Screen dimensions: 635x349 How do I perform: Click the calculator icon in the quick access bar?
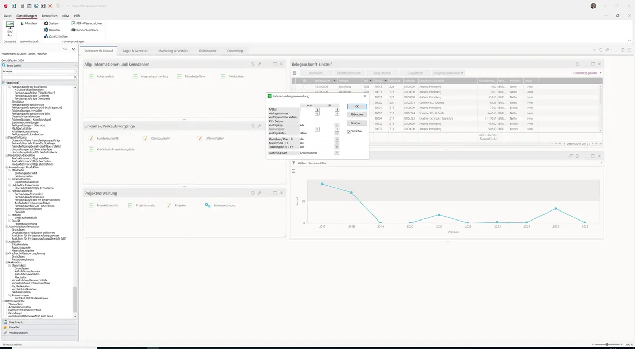(x=22, y=6)
